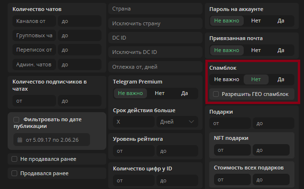The image size is (304, 189).
Task: Set Спамблок to Не важно
Action: [226, 79]
